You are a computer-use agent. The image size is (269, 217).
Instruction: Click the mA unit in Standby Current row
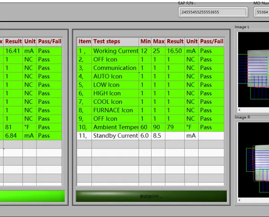click(x=191, y=136)
